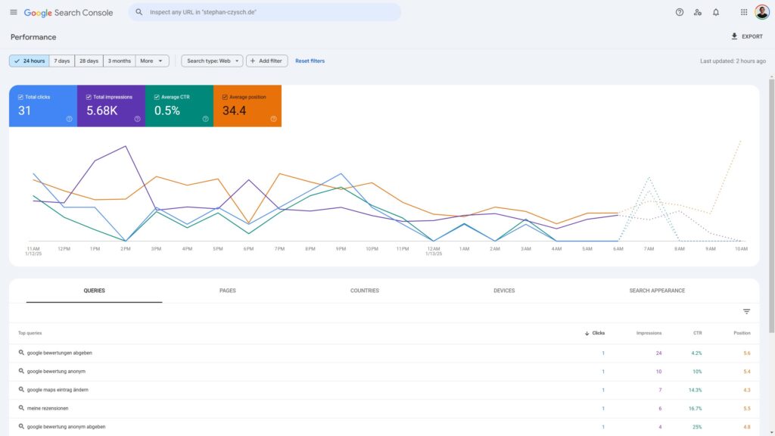Toggle the Total clicks metric checkbox
The height and width of the screenshot is (436, 775).
tap(20, 98)
